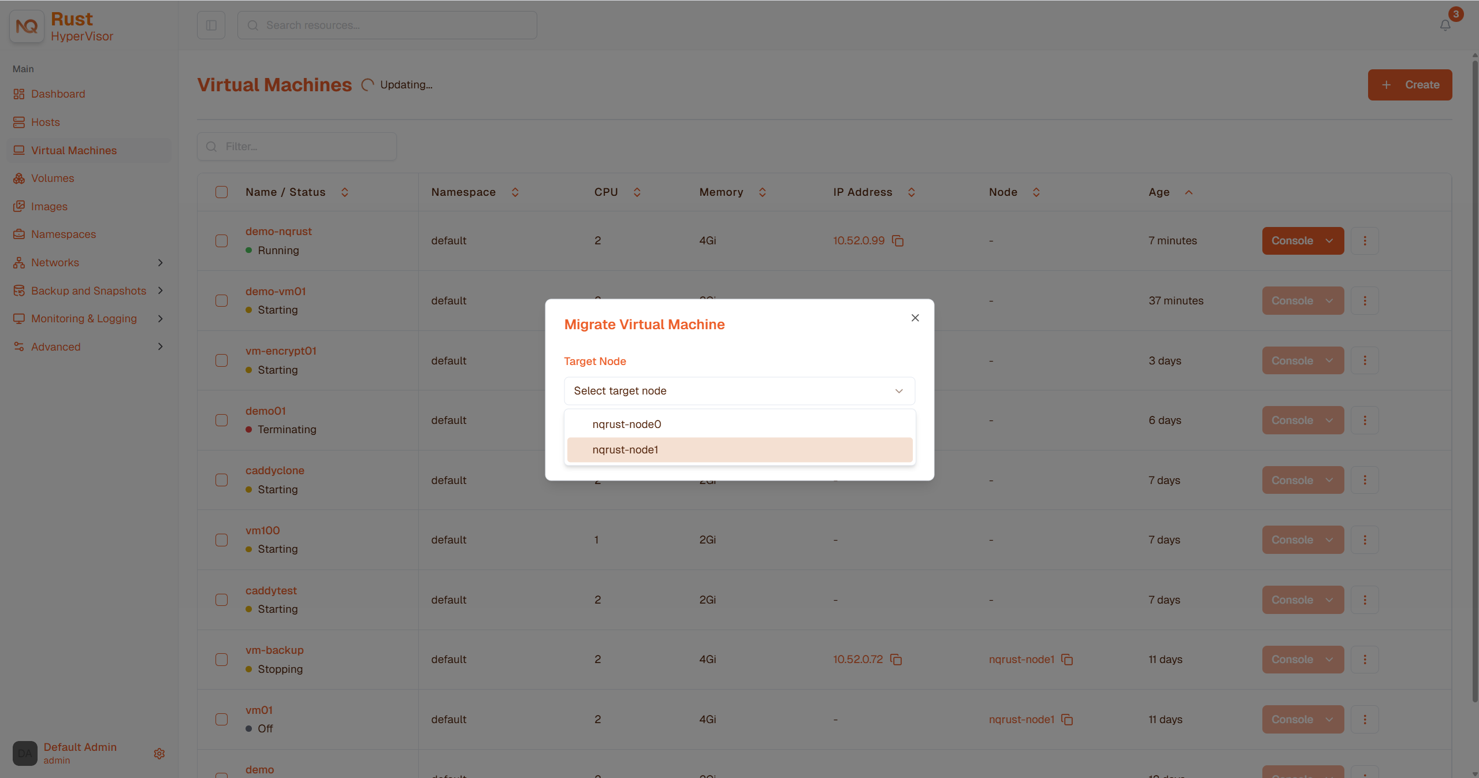Sort by Memory column
Screen dimensions: 1479x778
[762, 192]
